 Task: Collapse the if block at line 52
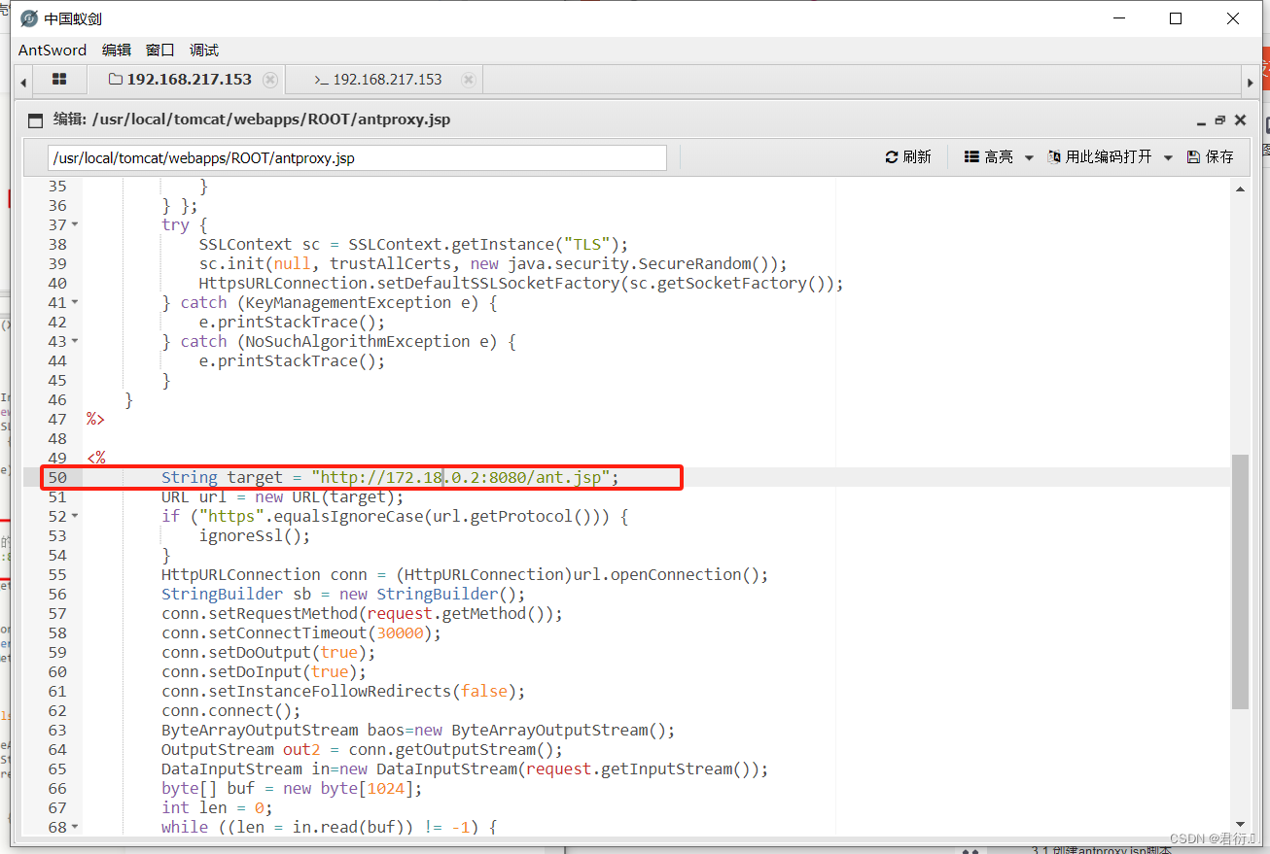tap(75, 516)
